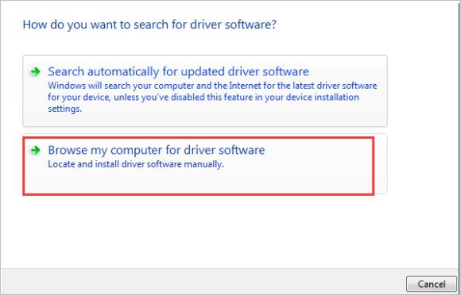
Task: Click "Windows will search your computer" description line
Action: [x=212, y=86]
